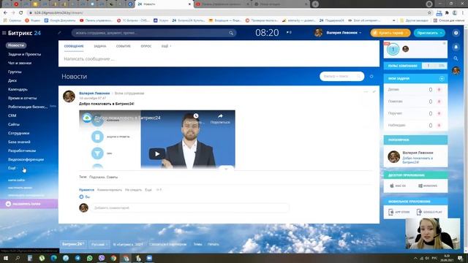468x263 pixels.
Task: Click the Новости item in sidebar
Action: click(x=16, y=45)
